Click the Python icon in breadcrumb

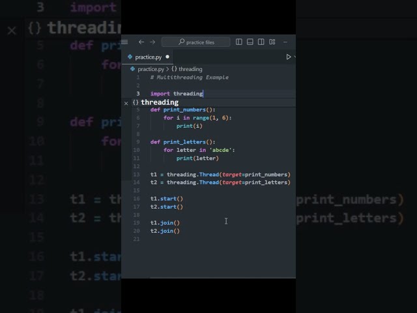click(132, 69)
